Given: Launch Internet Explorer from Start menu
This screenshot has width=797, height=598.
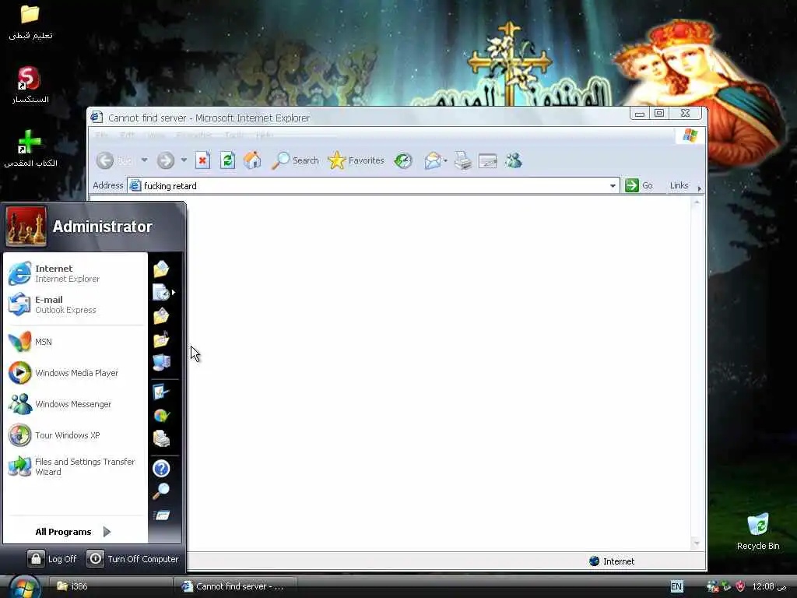Looking at the screenshot, I should [x=75, y=273].
